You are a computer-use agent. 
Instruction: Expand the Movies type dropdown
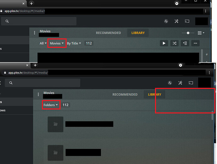click(x=57, y=43)
